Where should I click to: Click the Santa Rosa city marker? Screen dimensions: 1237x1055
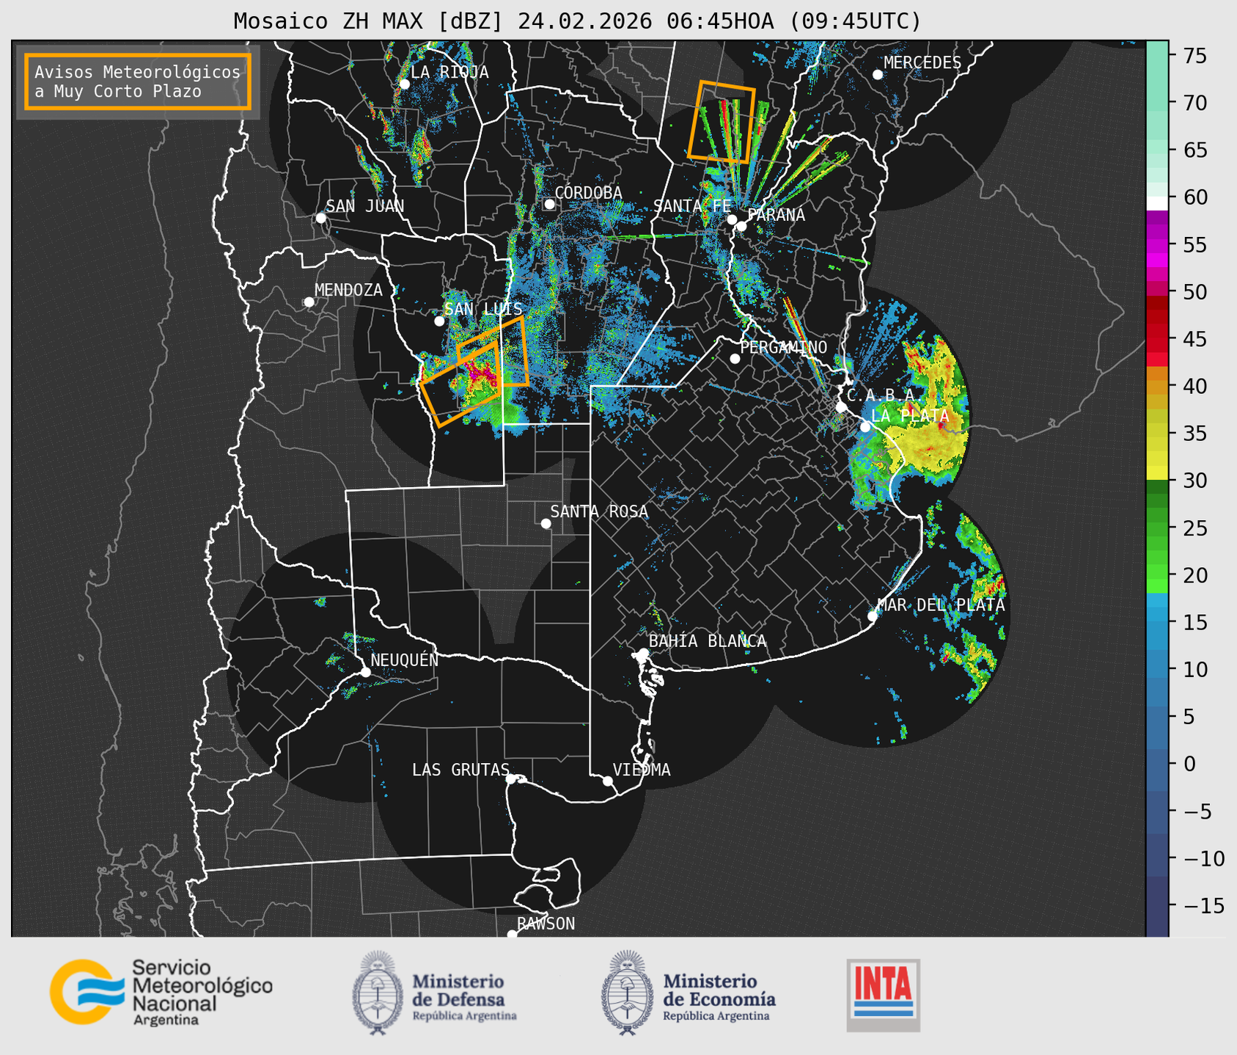(x=546, y=523)
